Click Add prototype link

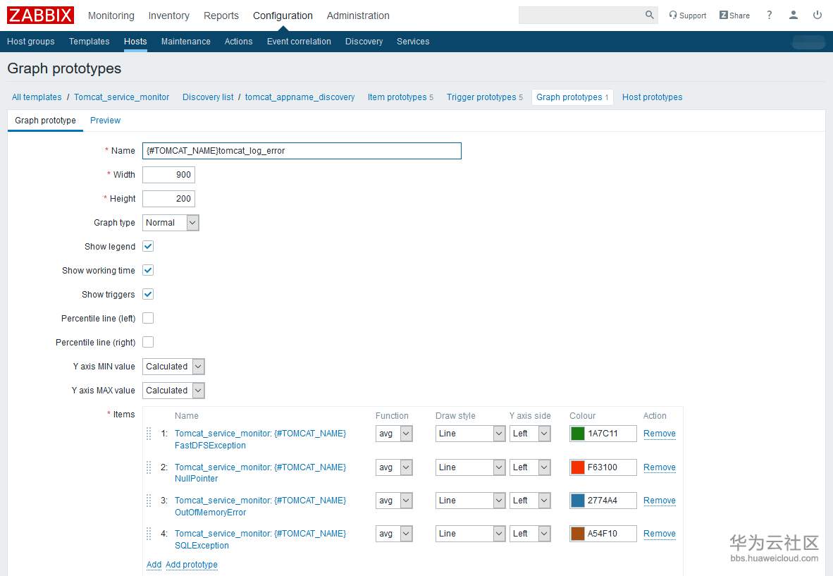click(x=191, y=564)
